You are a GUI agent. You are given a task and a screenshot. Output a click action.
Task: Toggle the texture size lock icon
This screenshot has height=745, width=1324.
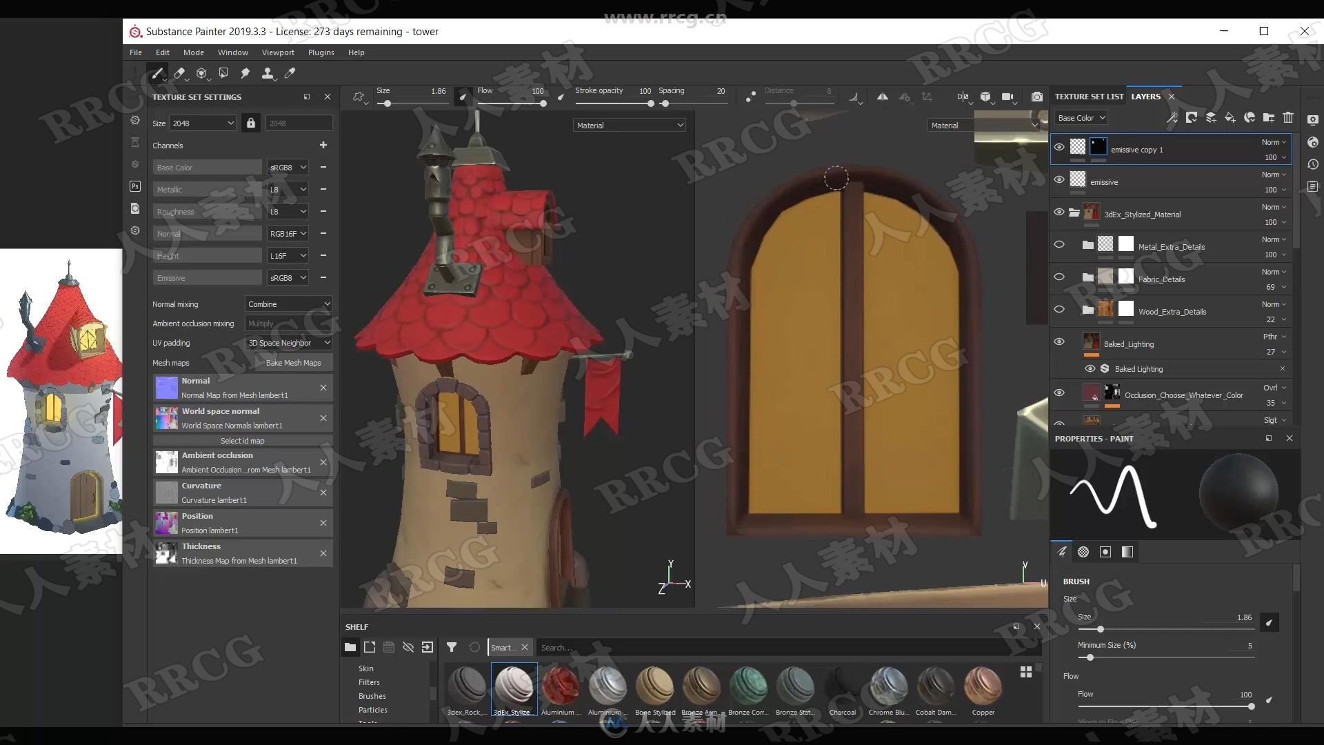coord(251,123)
